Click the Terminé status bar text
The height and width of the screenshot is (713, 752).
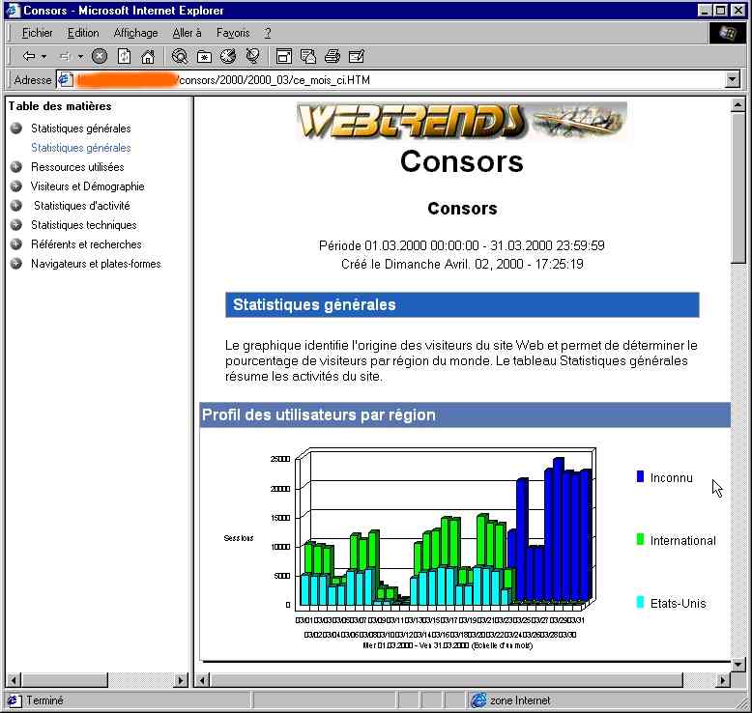tap(44, 700)
